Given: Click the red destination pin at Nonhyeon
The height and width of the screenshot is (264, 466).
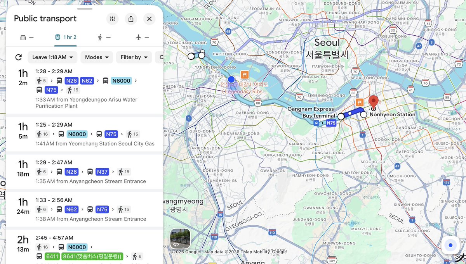Looking at the screenshot, I should pos(374,102).
